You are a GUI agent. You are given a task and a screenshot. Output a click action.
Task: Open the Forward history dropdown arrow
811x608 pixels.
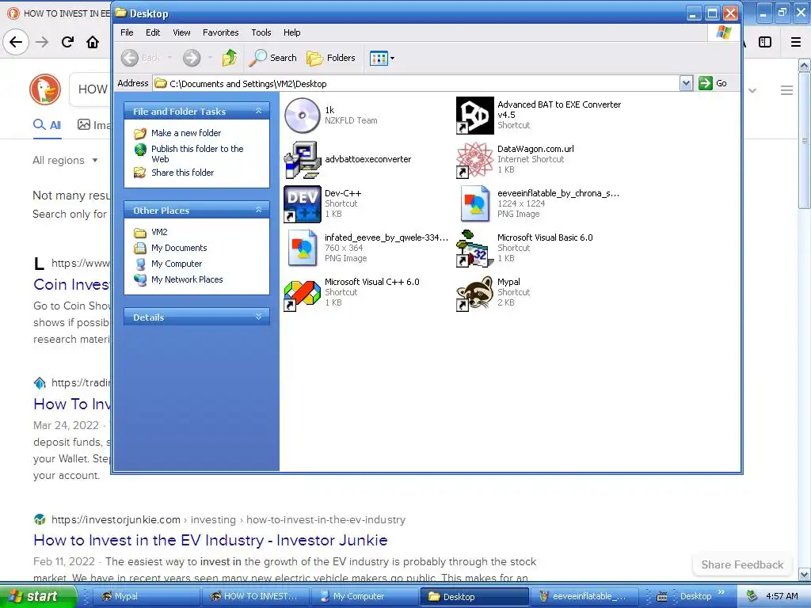(x=210, y=58)
